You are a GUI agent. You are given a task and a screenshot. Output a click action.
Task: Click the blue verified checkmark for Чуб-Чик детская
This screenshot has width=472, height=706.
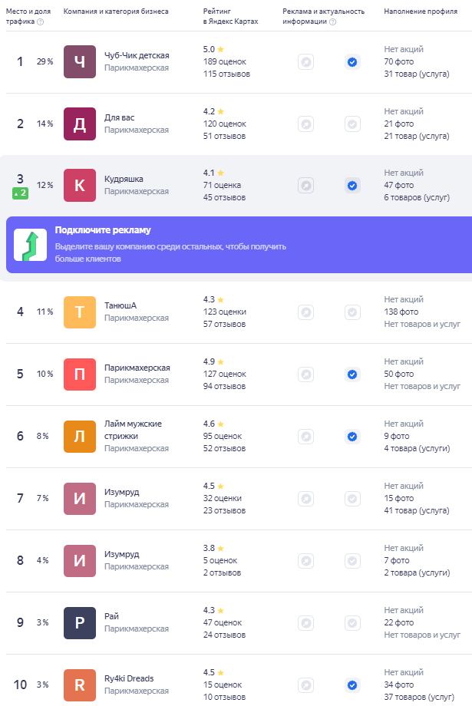352,62
